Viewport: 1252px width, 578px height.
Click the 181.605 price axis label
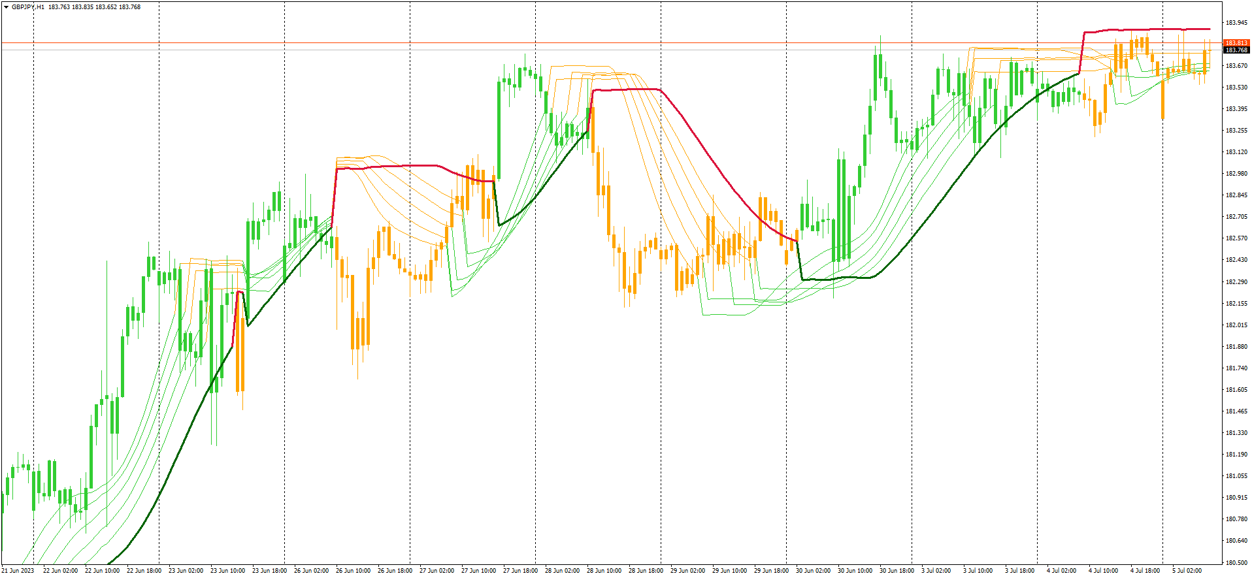pyautogui.click(x=1236, y=390)
